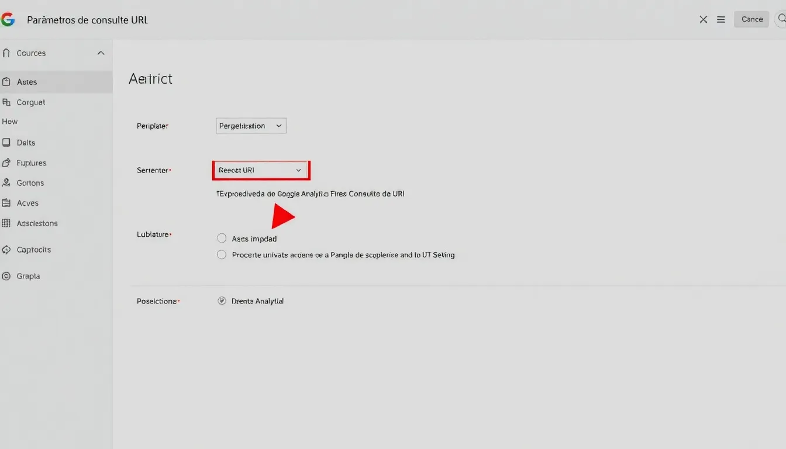Image resolution: width=786 pixels, height=449 pixels.
Task: Click the Acves sidebar icon
Action: click(x=6, y=203)
